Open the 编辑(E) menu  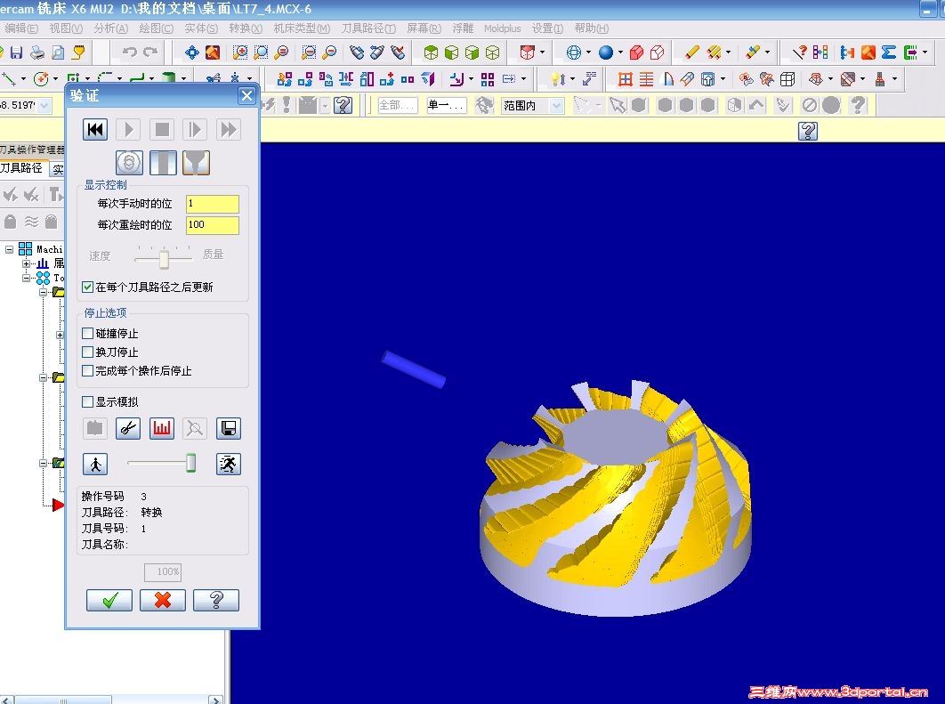point(21,28)
